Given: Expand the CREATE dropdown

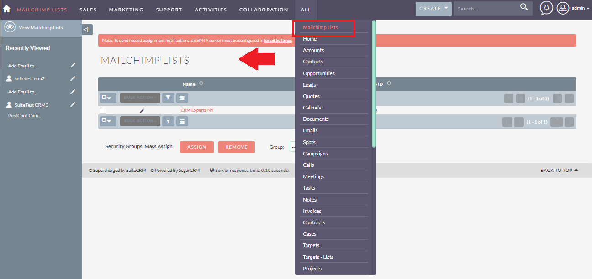Looking at the screenshot, I should point(433,9).
